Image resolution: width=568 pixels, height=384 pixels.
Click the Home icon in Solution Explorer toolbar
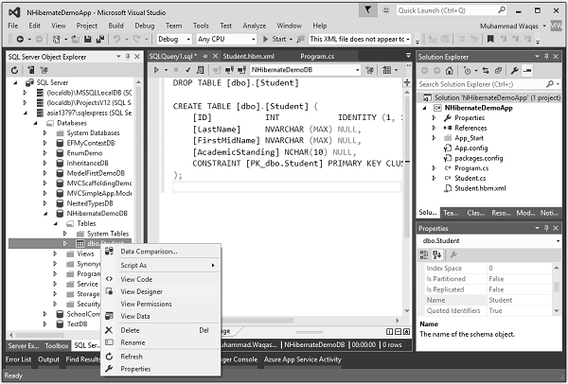(450, 71)
